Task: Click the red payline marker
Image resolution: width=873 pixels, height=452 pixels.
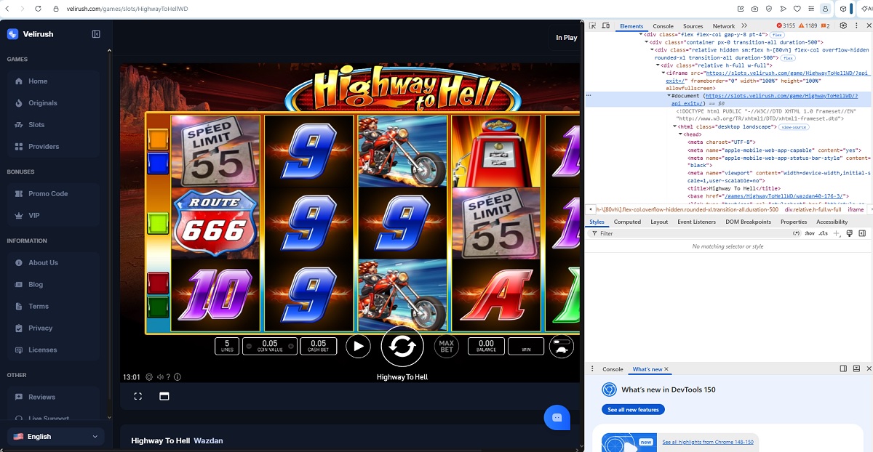Action: [x=158, y=283]
